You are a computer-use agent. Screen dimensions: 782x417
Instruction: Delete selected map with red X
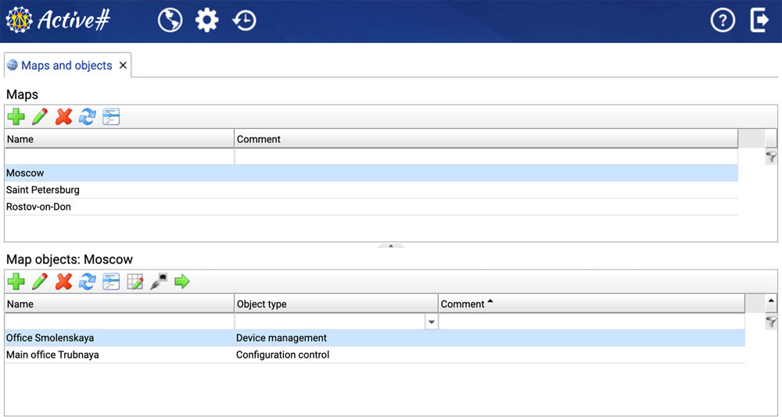[64, 117]
